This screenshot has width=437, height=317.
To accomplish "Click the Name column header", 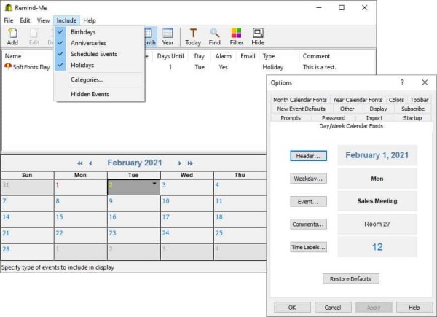I will coord(13,56).
